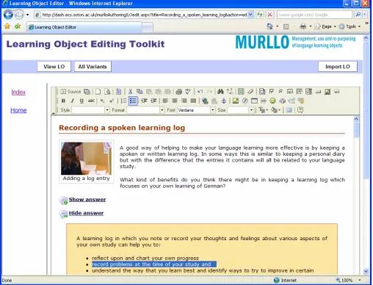373x285 pixels.
Task: Expand the address bar URL history dropdown
Action: [x=250, y=15]
